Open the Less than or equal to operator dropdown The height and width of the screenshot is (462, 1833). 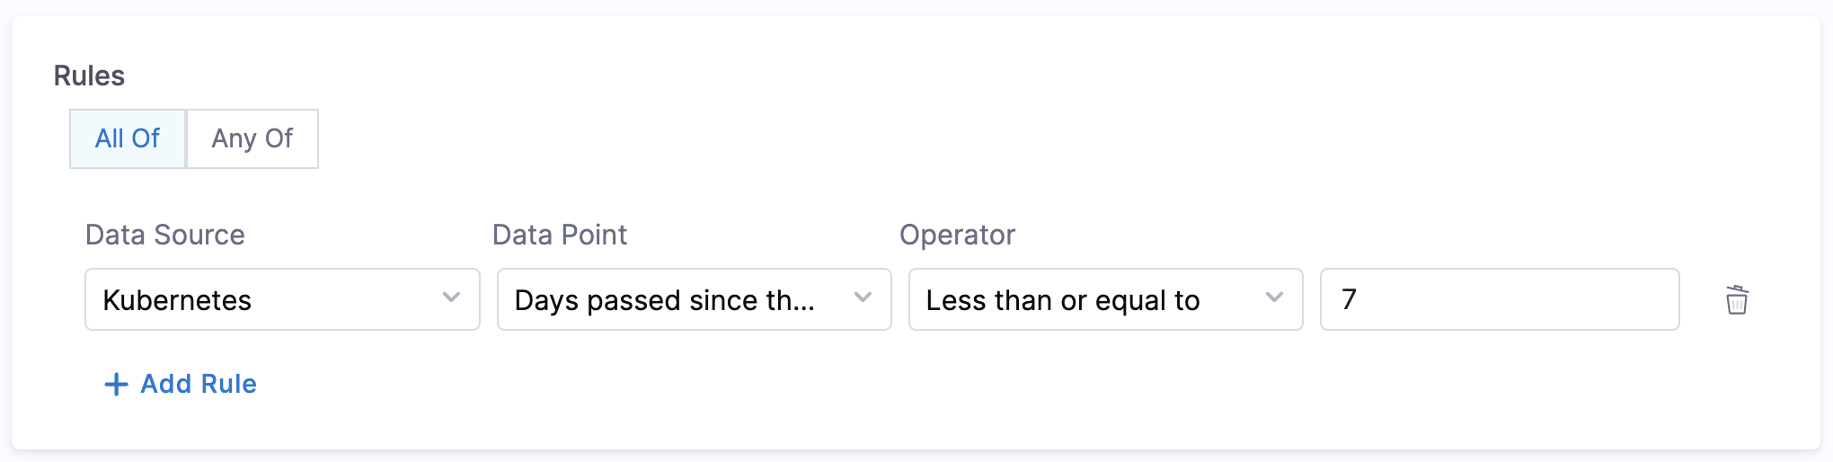click(1105, 299)
